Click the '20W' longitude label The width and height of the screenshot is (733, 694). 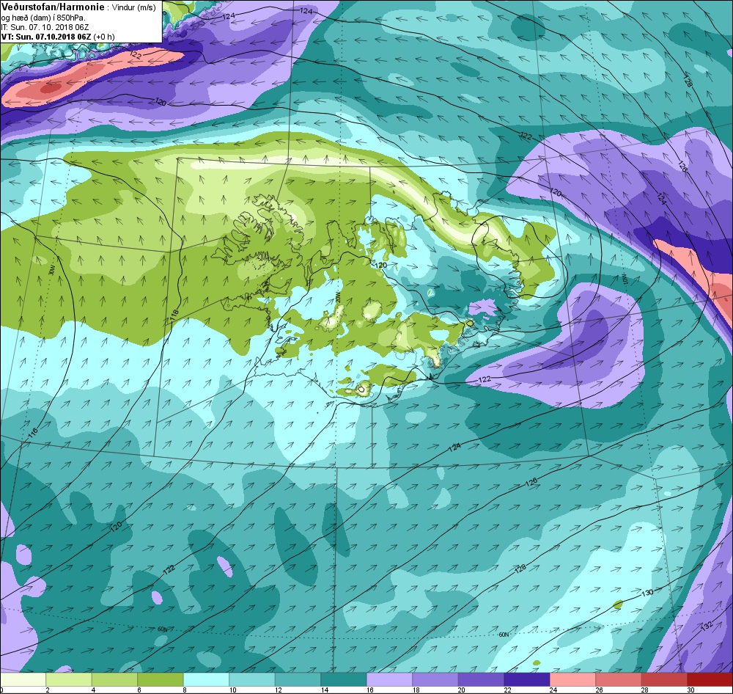(x=337, y=297)
